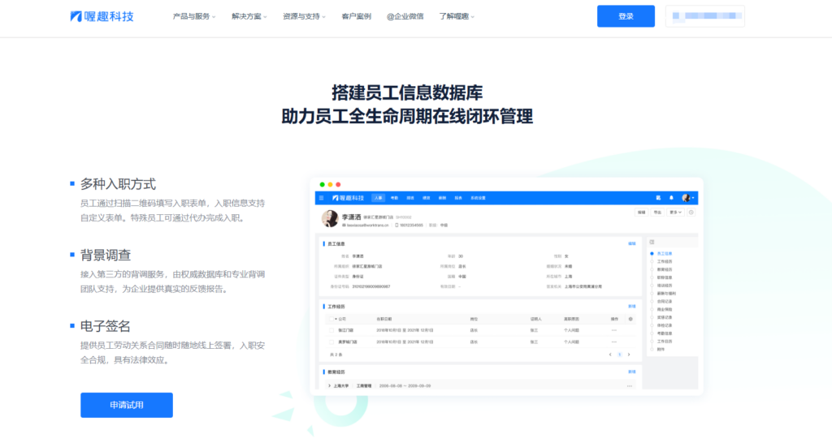Check the 美罗城门店 row checkbox
Viewport: 832px width, 447px height.
tap(331, 342)
